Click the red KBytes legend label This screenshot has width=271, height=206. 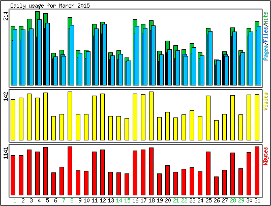tap(266, 156)
